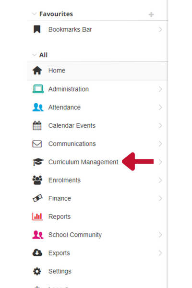192x288 pixels.
Task: Click the Calendar Events calendar icon
Action: click(37, 125)
